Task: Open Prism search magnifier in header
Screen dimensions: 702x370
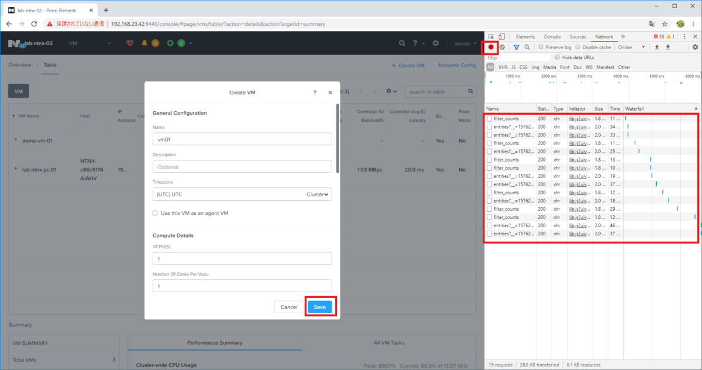Action: coord(402,43)
